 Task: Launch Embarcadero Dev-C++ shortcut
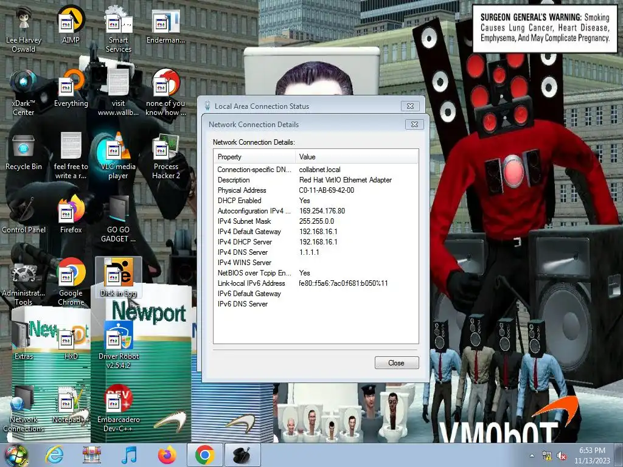coord(119,409)
